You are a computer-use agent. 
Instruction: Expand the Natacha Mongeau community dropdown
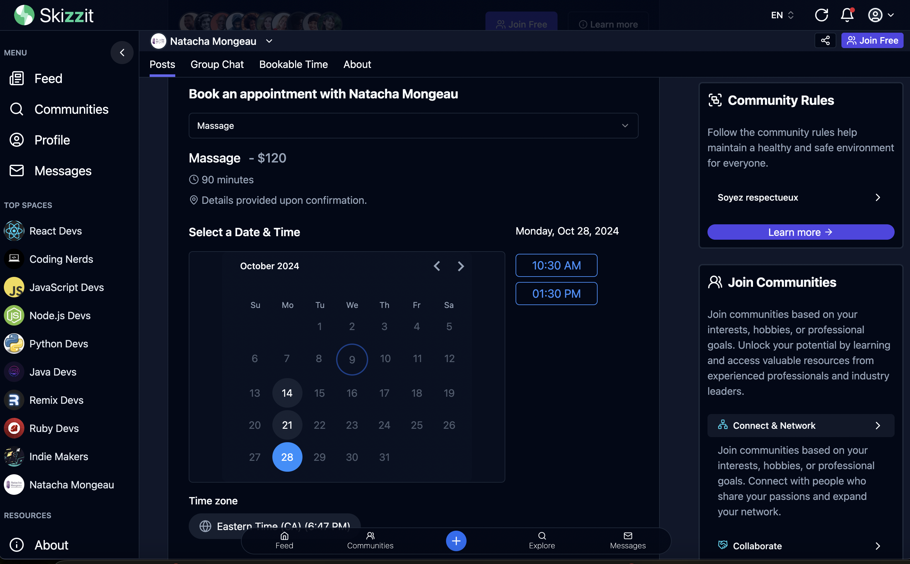pos(269,41)
